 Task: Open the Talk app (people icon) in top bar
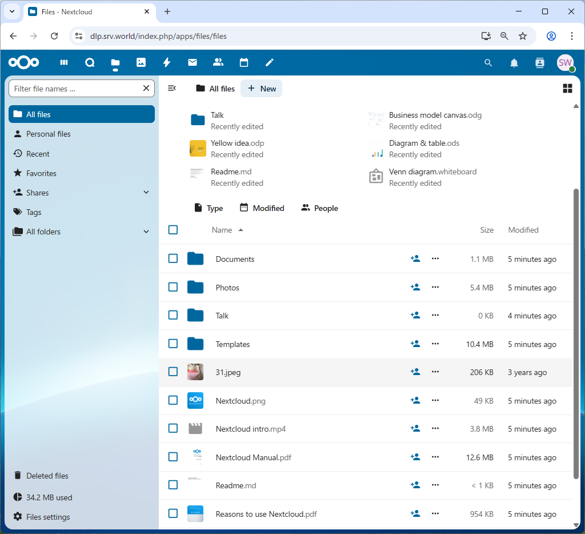tap(218, 63)
